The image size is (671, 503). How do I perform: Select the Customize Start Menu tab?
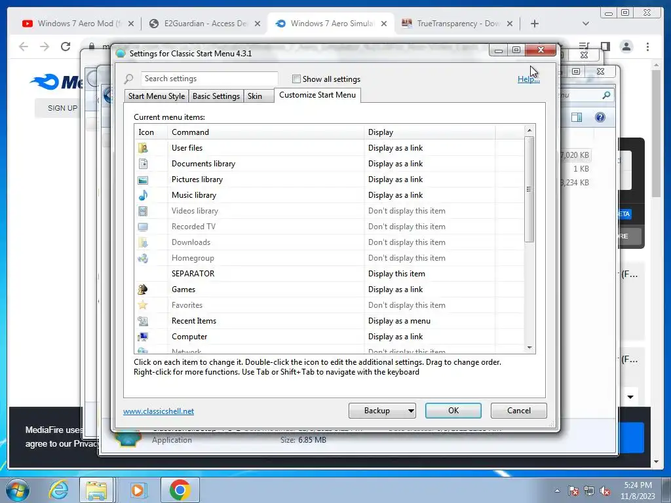tap(318, 95)
